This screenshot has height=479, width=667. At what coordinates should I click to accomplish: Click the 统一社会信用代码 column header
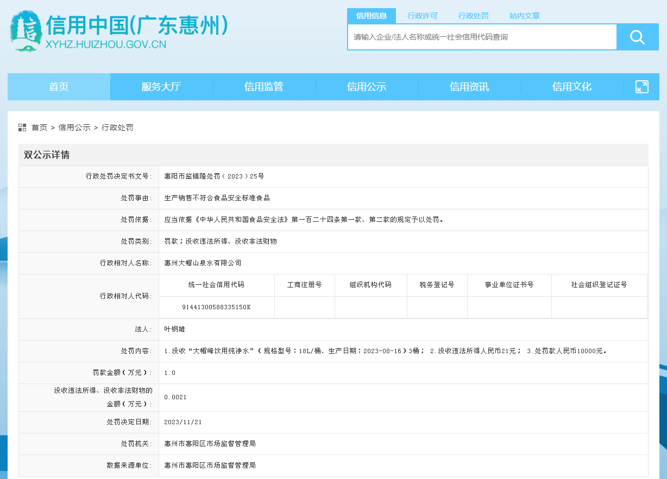click(217, 285)
